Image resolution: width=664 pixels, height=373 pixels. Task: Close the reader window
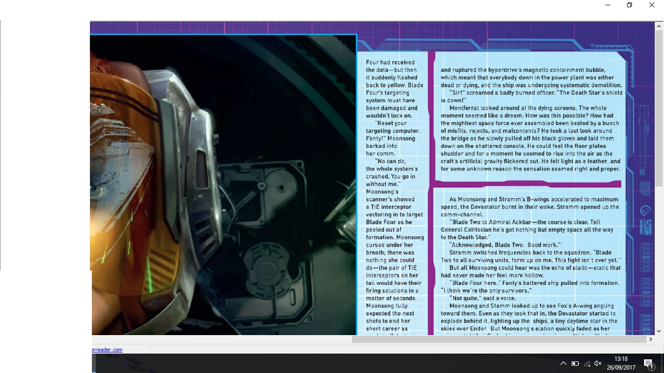(652, 5)
